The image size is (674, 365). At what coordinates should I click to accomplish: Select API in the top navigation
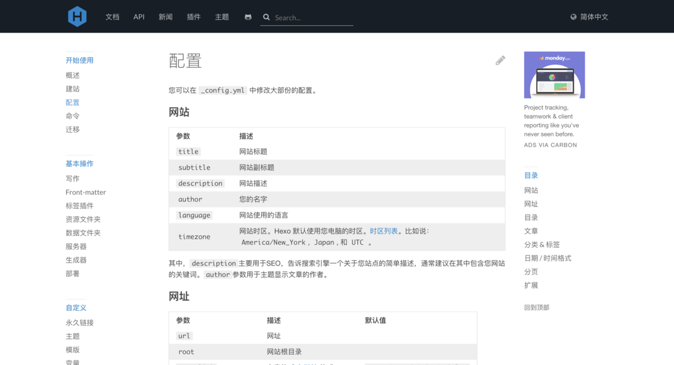[139, 17]
